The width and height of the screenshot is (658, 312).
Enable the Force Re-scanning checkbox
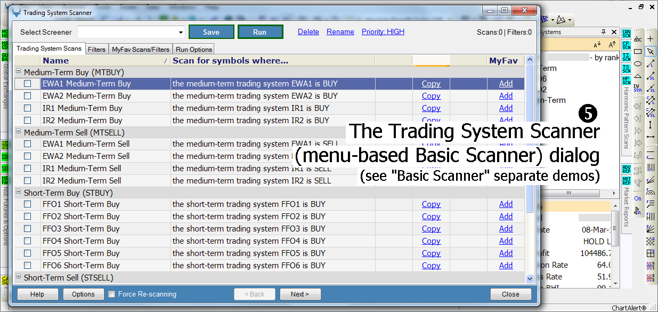click(x=112, y=294)
